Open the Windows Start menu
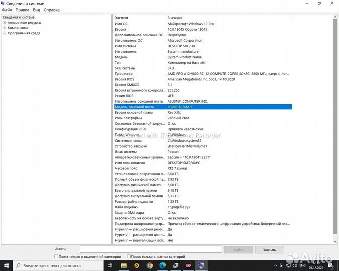339x271 pixels. [x=6, y=265]
